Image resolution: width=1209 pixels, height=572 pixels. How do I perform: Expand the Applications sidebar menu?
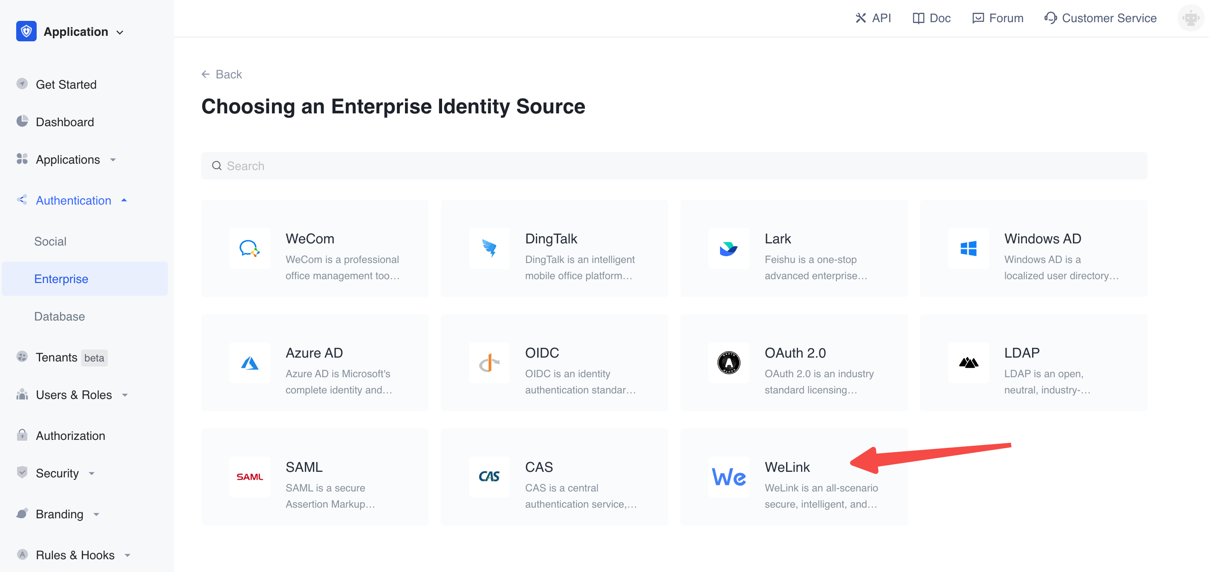click(x=68, y=159)
